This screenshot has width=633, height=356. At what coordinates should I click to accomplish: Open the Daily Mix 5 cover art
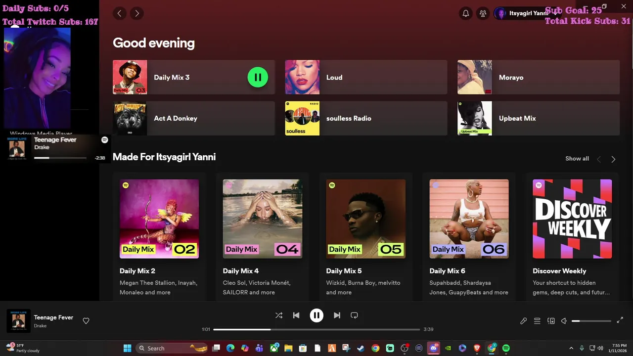[x=366, y=219]
